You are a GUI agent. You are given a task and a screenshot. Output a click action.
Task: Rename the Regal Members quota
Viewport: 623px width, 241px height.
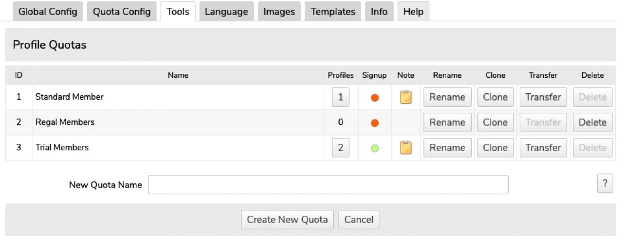[447, 122]
